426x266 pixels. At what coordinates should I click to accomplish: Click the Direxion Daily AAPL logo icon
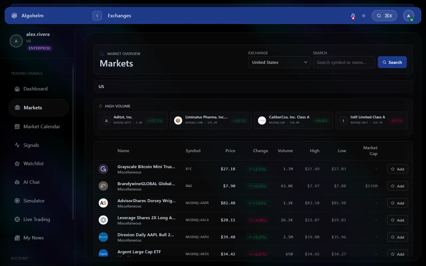(x=103, y=237)
